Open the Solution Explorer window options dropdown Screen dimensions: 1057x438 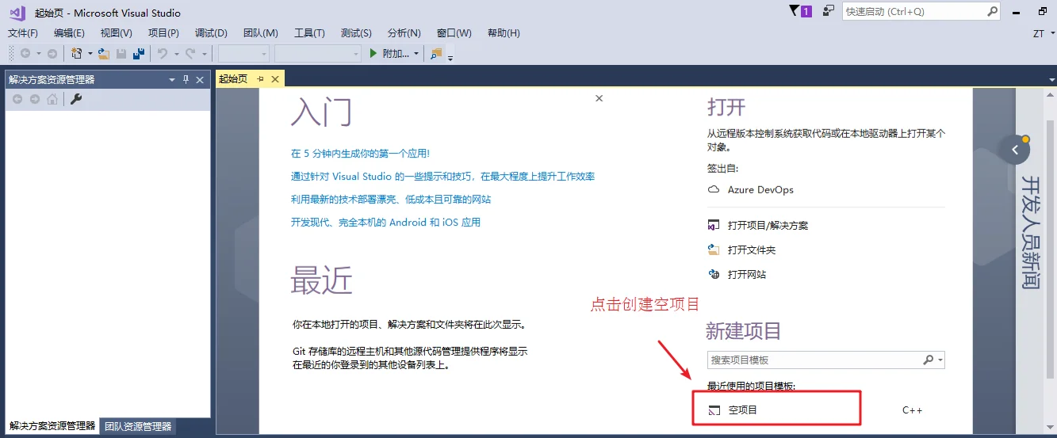(x=172, y=79)
